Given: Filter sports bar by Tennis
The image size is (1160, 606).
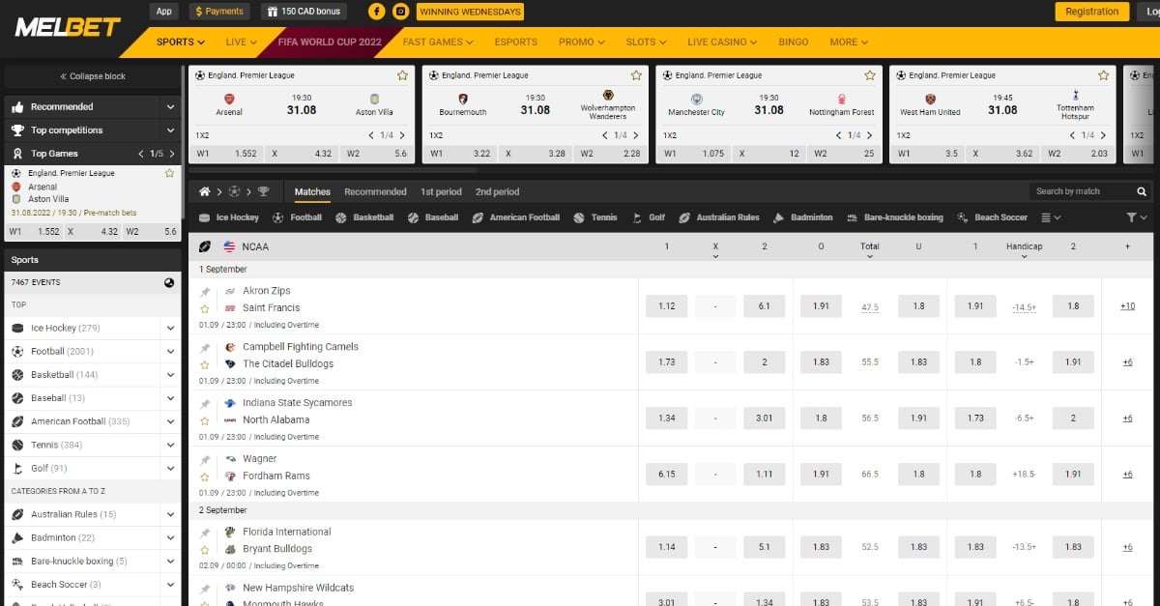Looking at the screenshot, I should point(595,217).
